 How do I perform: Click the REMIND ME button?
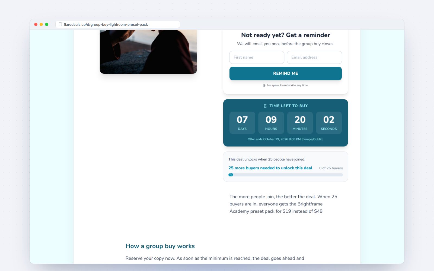[x=286, y=73]
